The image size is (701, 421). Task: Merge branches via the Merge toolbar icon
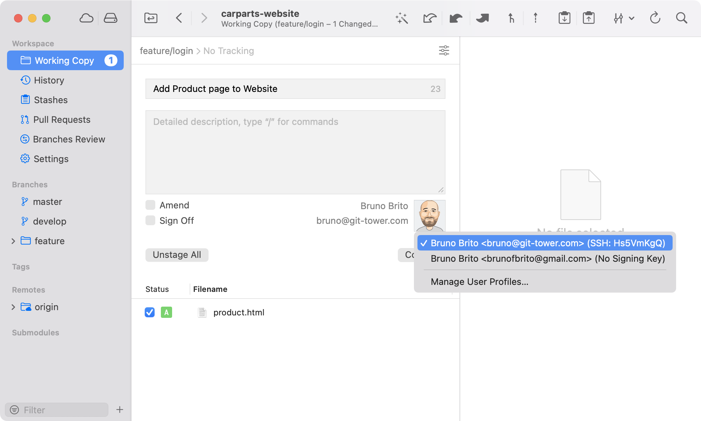(x=511, y=18)
